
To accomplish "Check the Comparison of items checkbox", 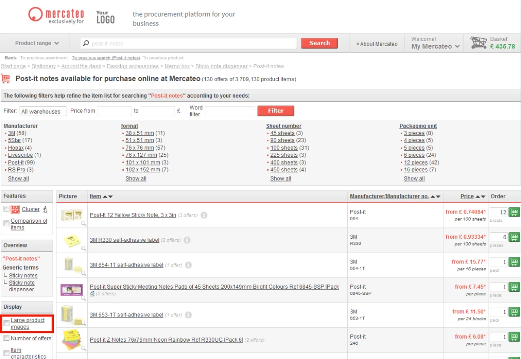I will click(7, 223).
